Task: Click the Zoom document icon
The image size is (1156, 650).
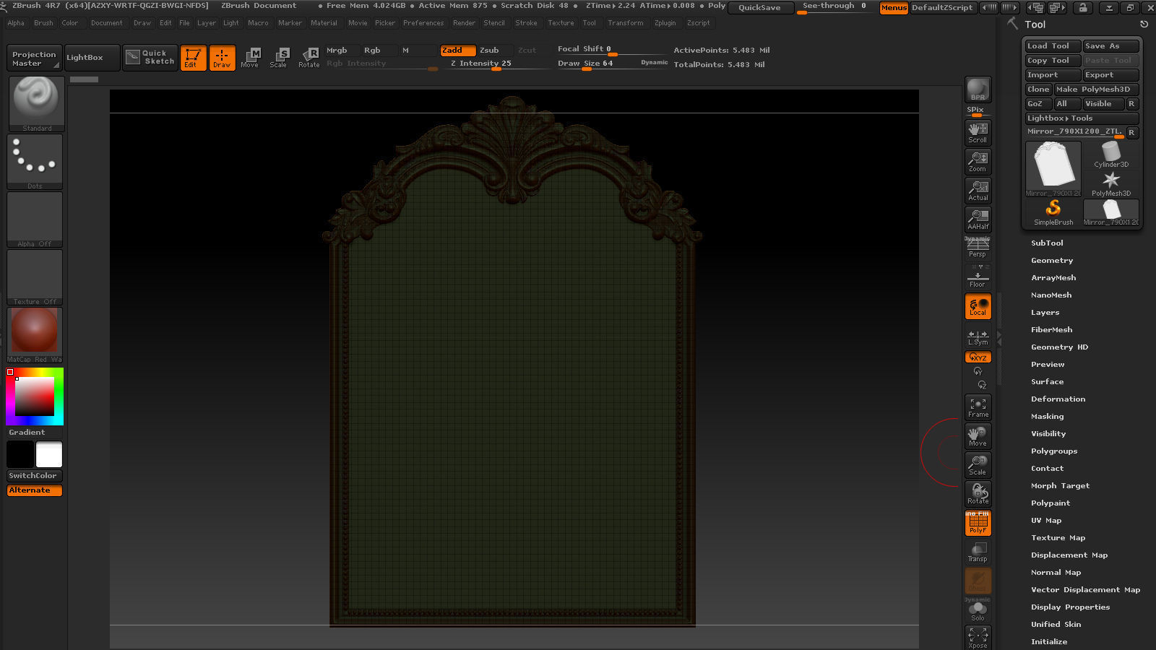Action: [x=978, y=161]
